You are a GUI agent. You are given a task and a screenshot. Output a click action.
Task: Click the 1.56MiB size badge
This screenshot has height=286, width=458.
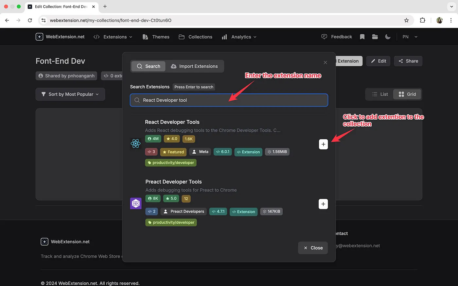(x=277, y=152)
